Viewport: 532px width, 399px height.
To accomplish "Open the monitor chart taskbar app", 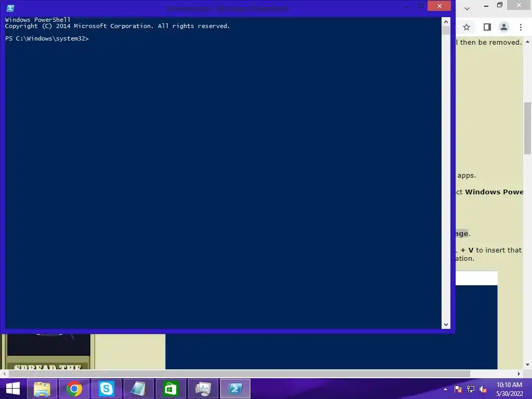I will (203, 389).
